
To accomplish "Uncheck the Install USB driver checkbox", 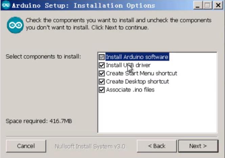I will click(102, 65).
